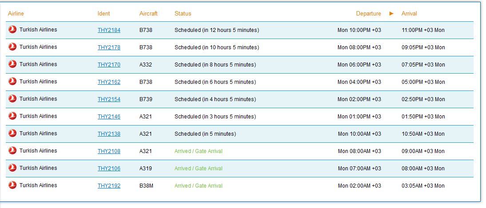This screenshot has width=486, height=208.
Task: Click the Turkish Airlines logo beside THY2154
Action: coord(12,99)
